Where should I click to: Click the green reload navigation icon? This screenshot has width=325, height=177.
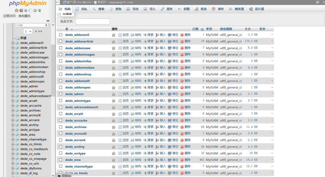pyautogui.click(x=39, y=10)
